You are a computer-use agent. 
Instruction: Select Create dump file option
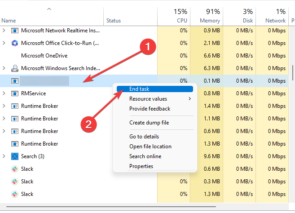155,123
